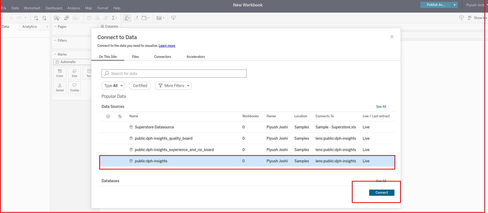The width and height of the screenshot is (488, 213).
Task: Open the File menu
Action: 4,8
